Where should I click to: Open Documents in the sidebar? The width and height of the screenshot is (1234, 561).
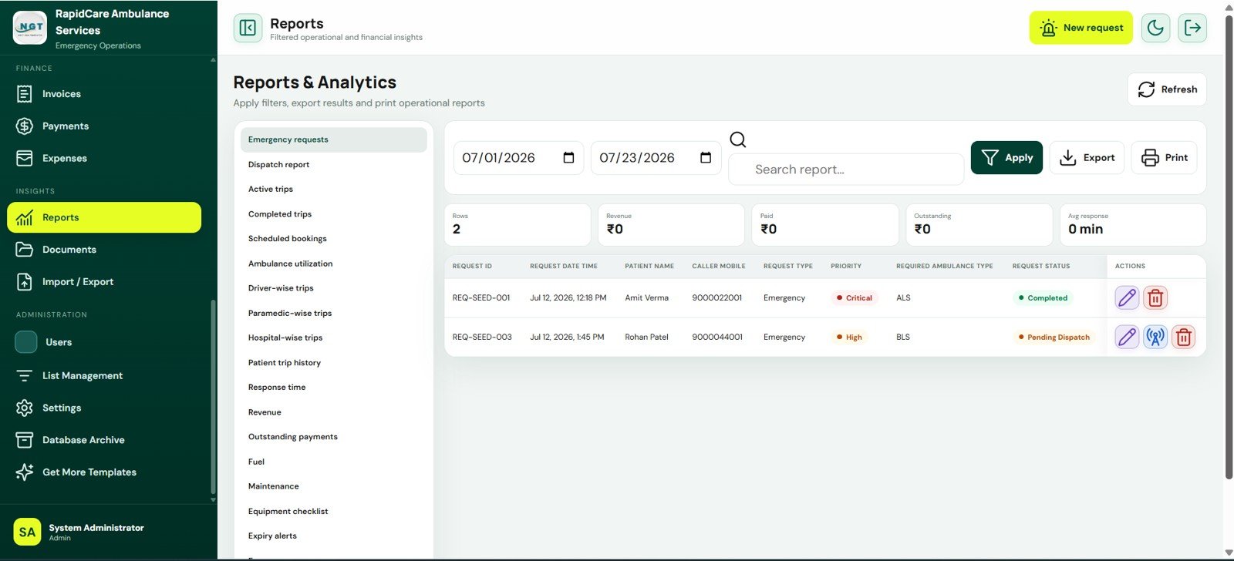pos(104,250)
